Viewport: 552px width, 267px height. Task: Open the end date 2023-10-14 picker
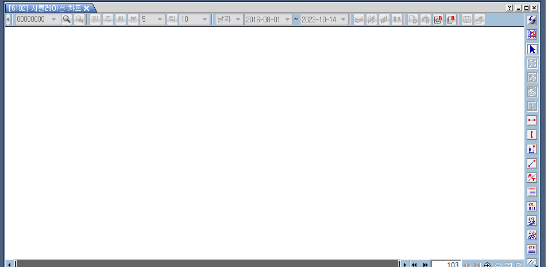343,19
